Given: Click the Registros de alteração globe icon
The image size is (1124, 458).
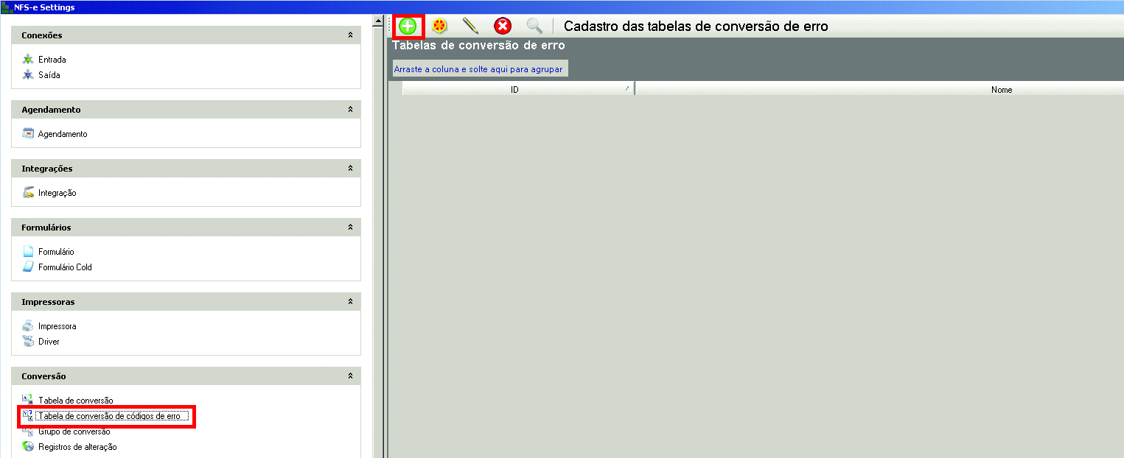Looking at the screenshot, I should coord(28,447).
